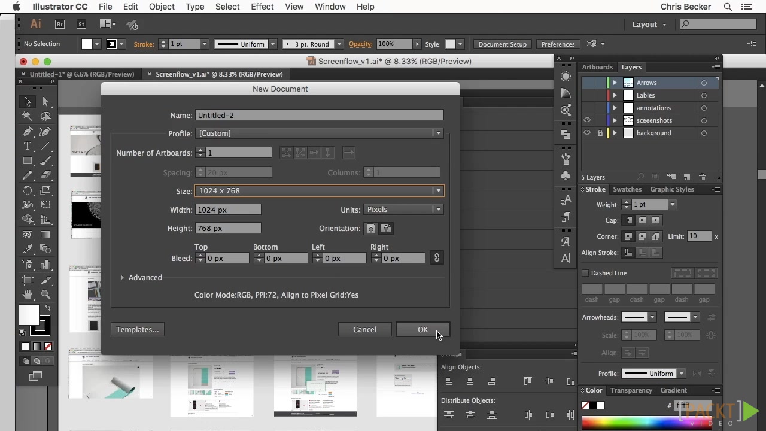Toggle the bleed link chain icon
766x431 pixels.
[x=437, y=258]
